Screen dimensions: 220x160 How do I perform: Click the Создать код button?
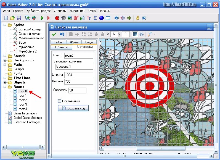[73, 108]
